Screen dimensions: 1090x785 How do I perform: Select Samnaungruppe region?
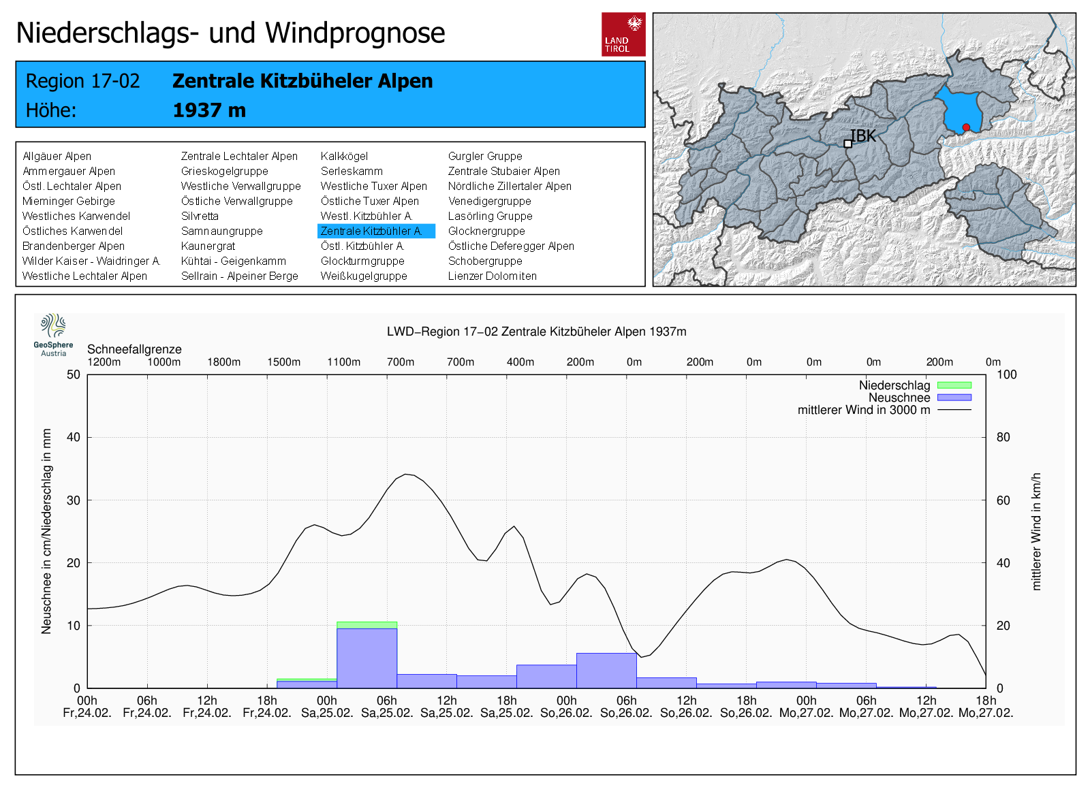221,231
